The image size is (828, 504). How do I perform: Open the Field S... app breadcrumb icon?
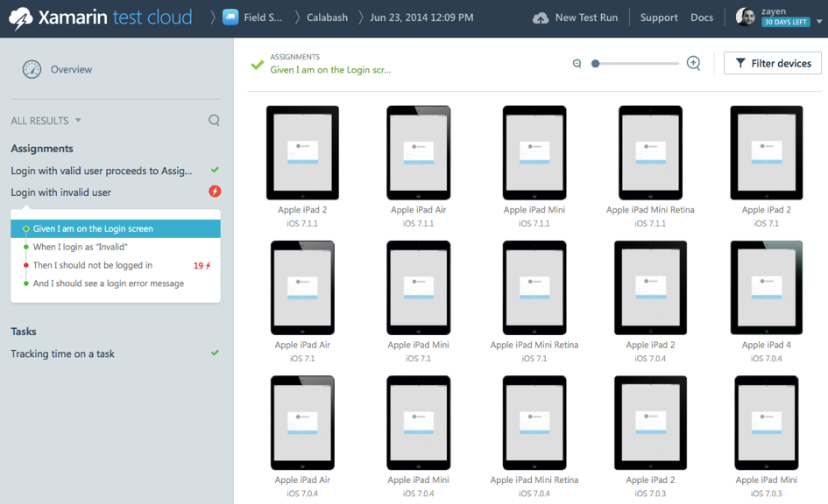(230, 17)
